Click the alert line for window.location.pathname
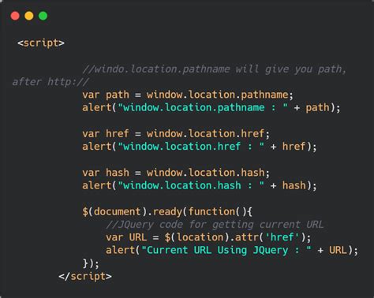Screen dimensions: 374x298 tap(211, 107)
